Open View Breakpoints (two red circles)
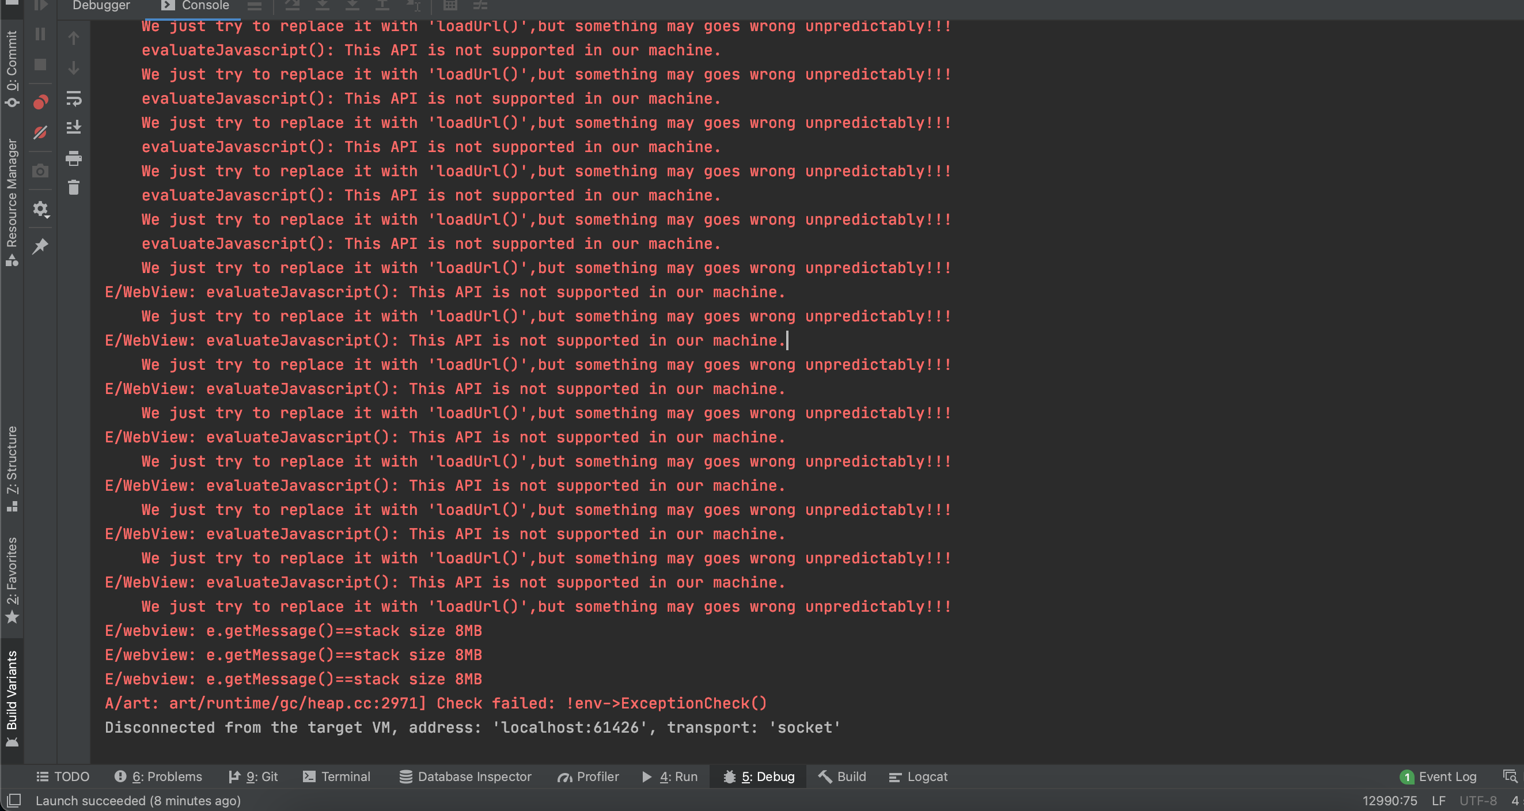Screen dimensions: 1524x811 (40, 103)
